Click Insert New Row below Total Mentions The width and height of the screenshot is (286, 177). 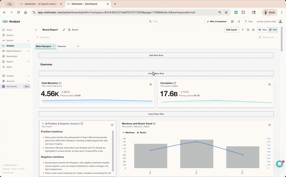point(156,114)
